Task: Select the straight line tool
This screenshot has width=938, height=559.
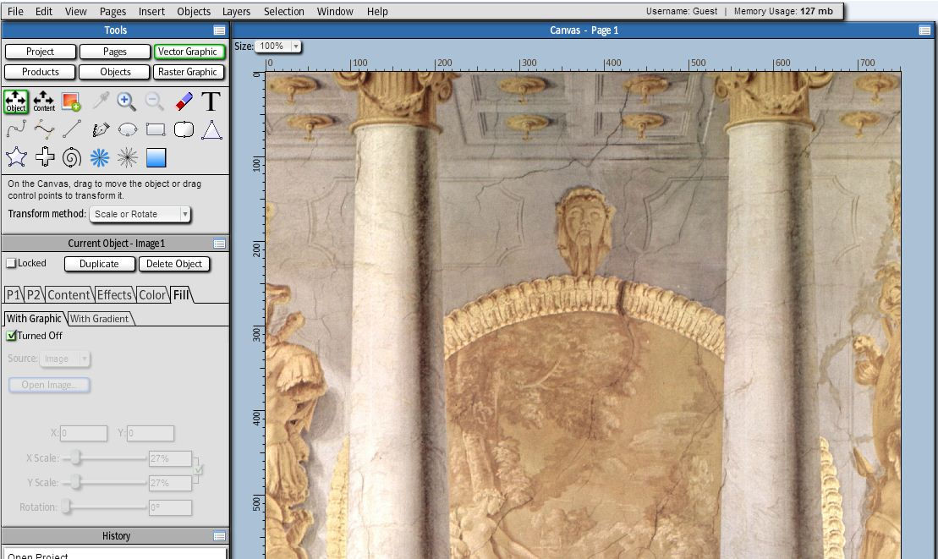Action: coord(72,129)
